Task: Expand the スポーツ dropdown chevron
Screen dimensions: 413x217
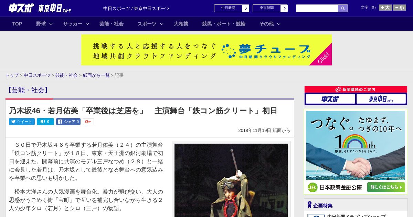Action: click(162, 24)
